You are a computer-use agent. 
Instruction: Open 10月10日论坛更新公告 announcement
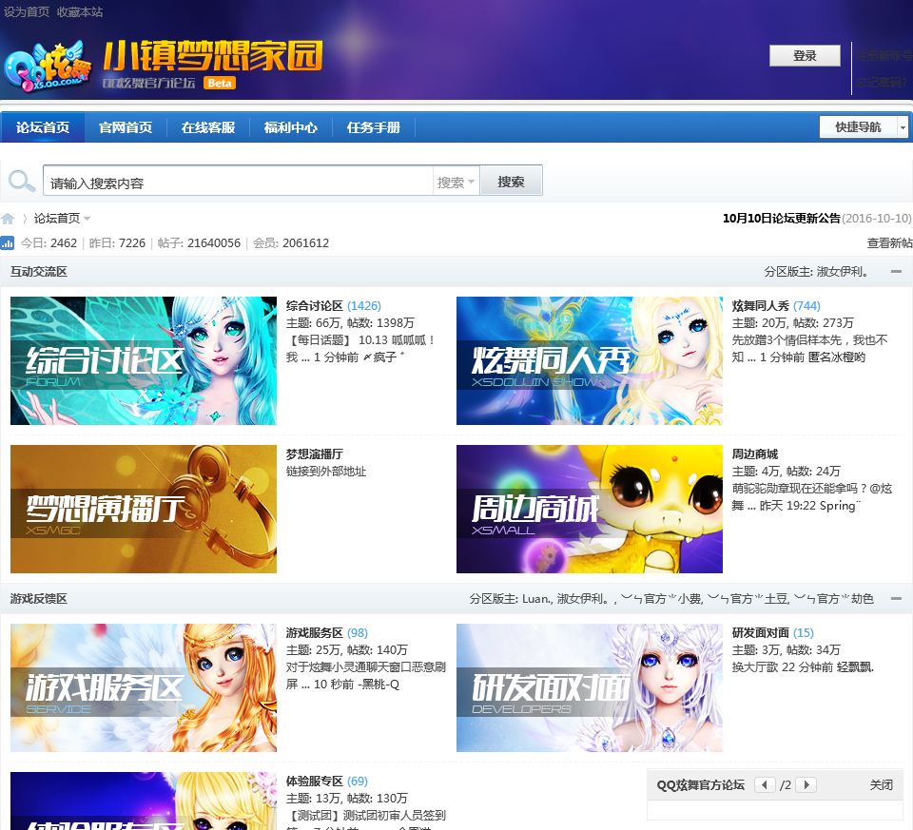point(782,219)
